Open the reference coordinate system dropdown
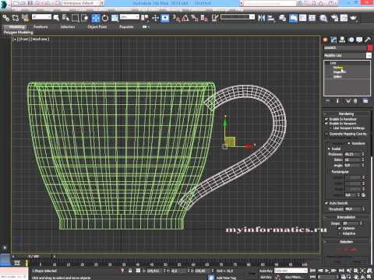The height and width of the screenshot is (280, 374). (129, 17)
